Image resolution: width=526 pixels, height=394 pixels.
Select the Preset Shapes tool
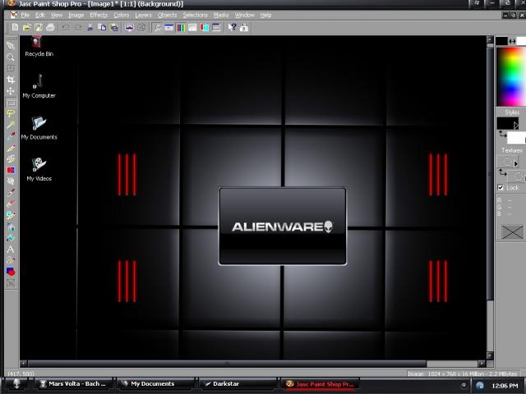(x=11, y=272)
